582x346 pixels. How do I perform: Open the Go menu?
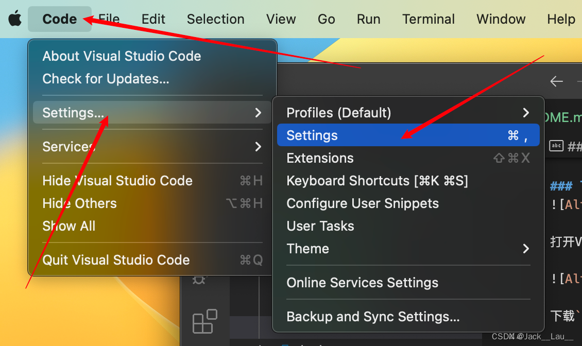click(326, 19)
